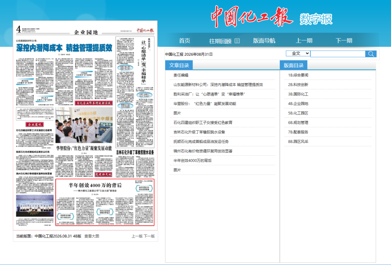Go to 上一版 previous page link

[x=137, y=236]
